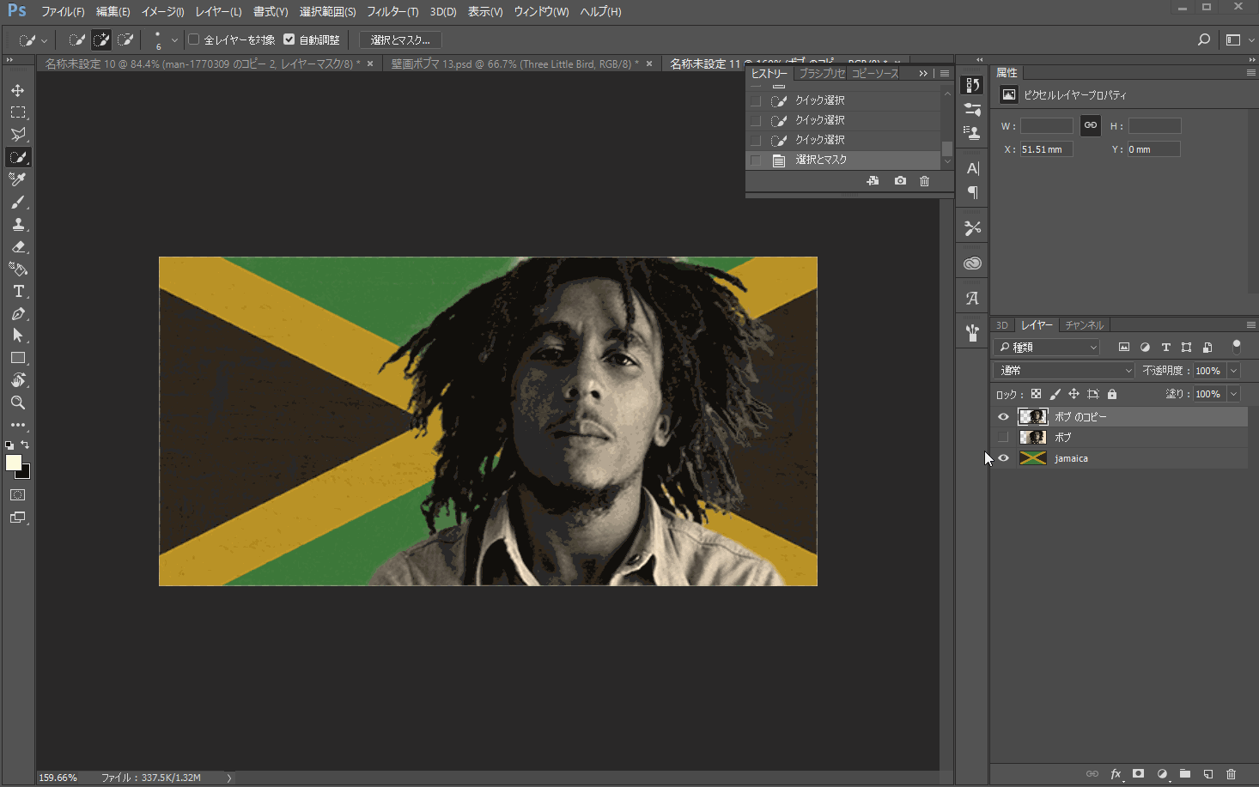Delete the current history state
Image resolution: width=1259 pixels, height=787 pixels.
click(924, 181)
